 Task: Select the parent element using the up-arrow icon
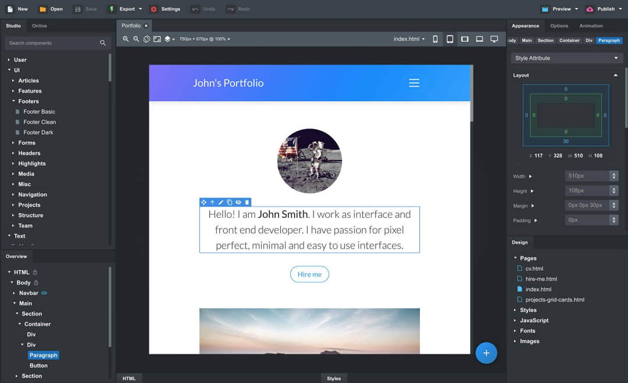tap(212, 202)
